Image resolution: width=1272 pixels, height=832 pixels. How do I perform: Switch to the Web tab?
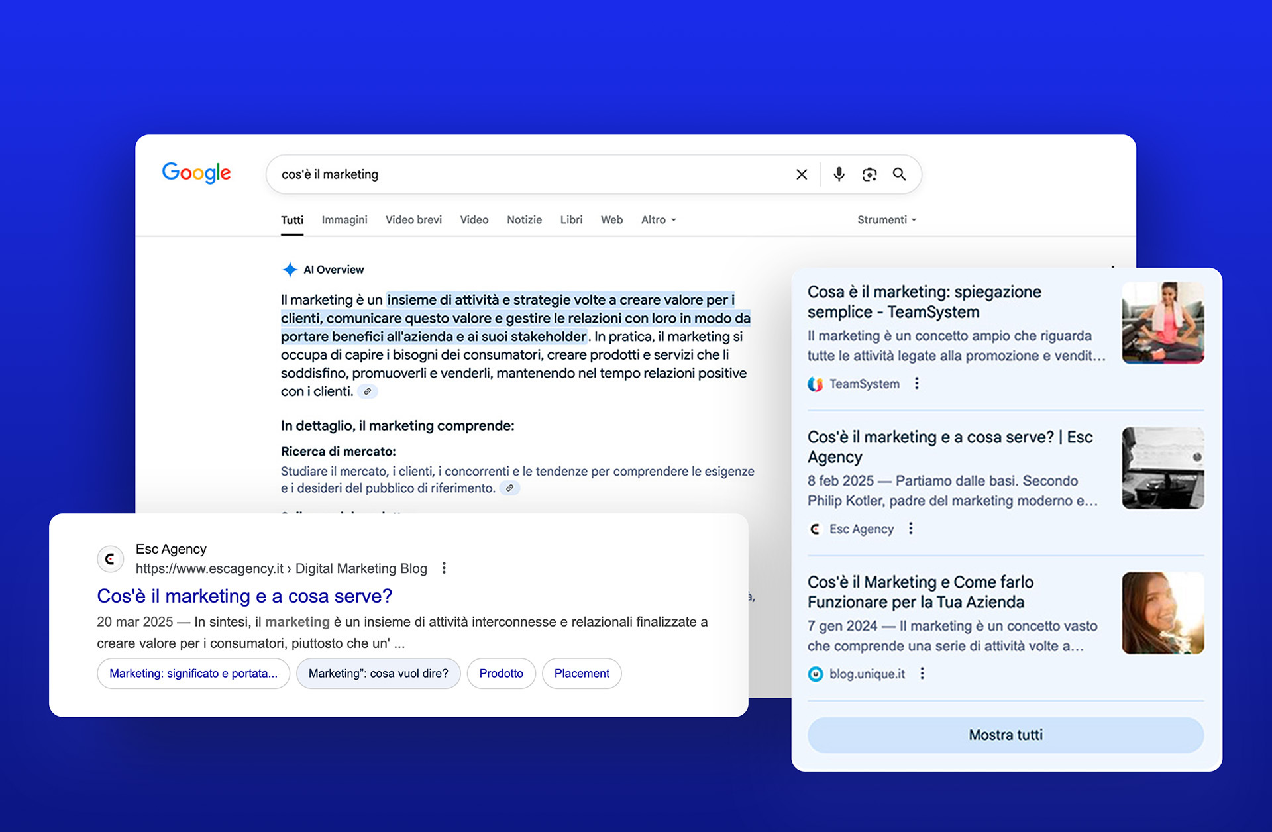(611, 220)
